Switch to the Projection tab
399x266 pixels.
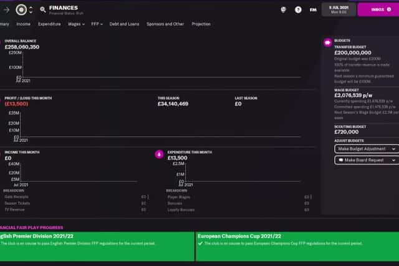click(201, 24)
